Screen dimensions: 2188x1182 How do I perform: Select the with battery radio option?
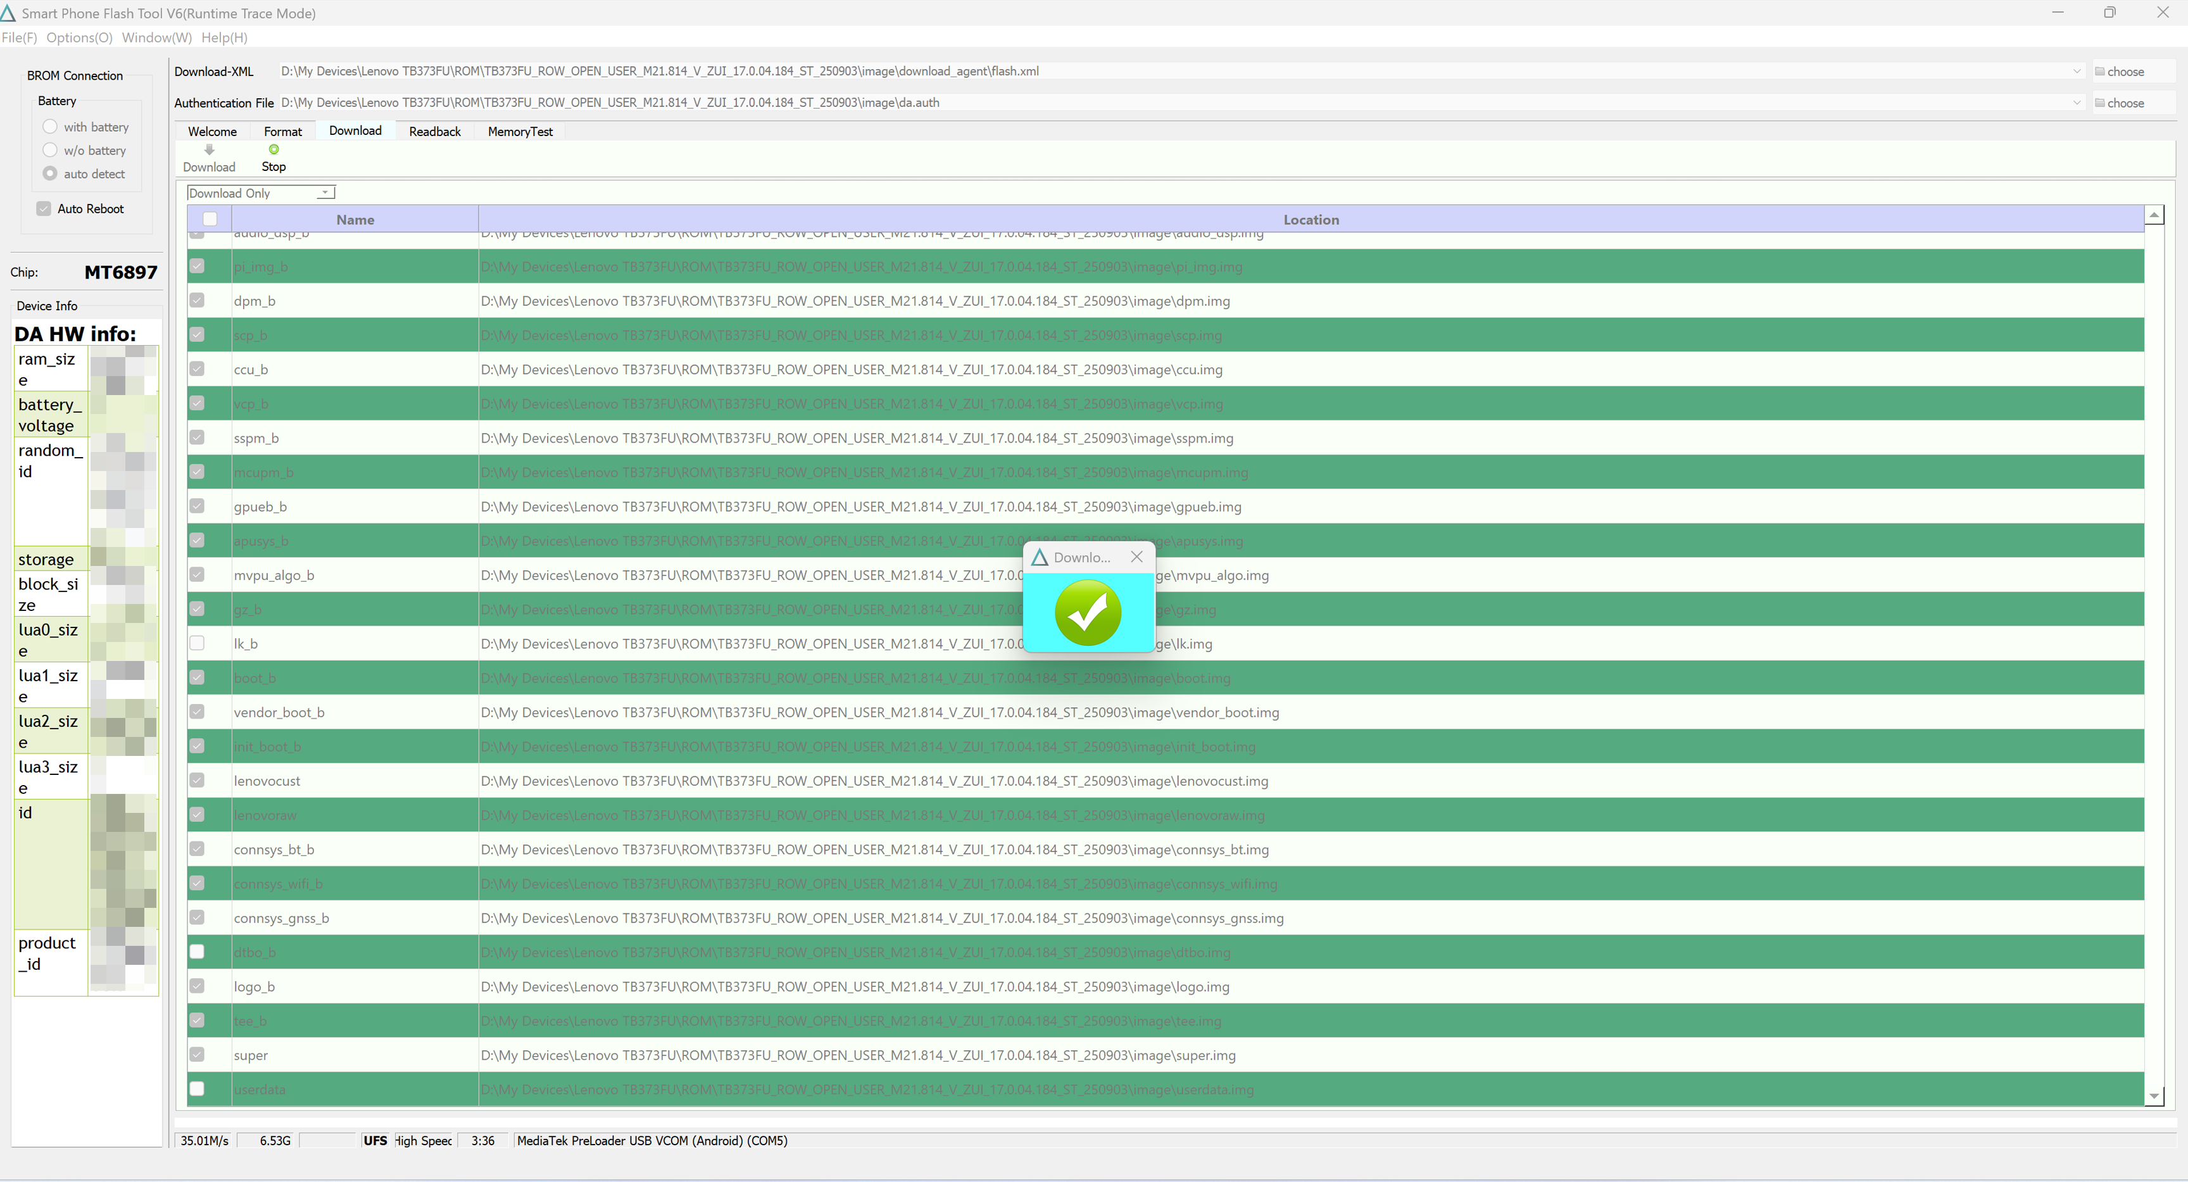[x=50, y=127]
